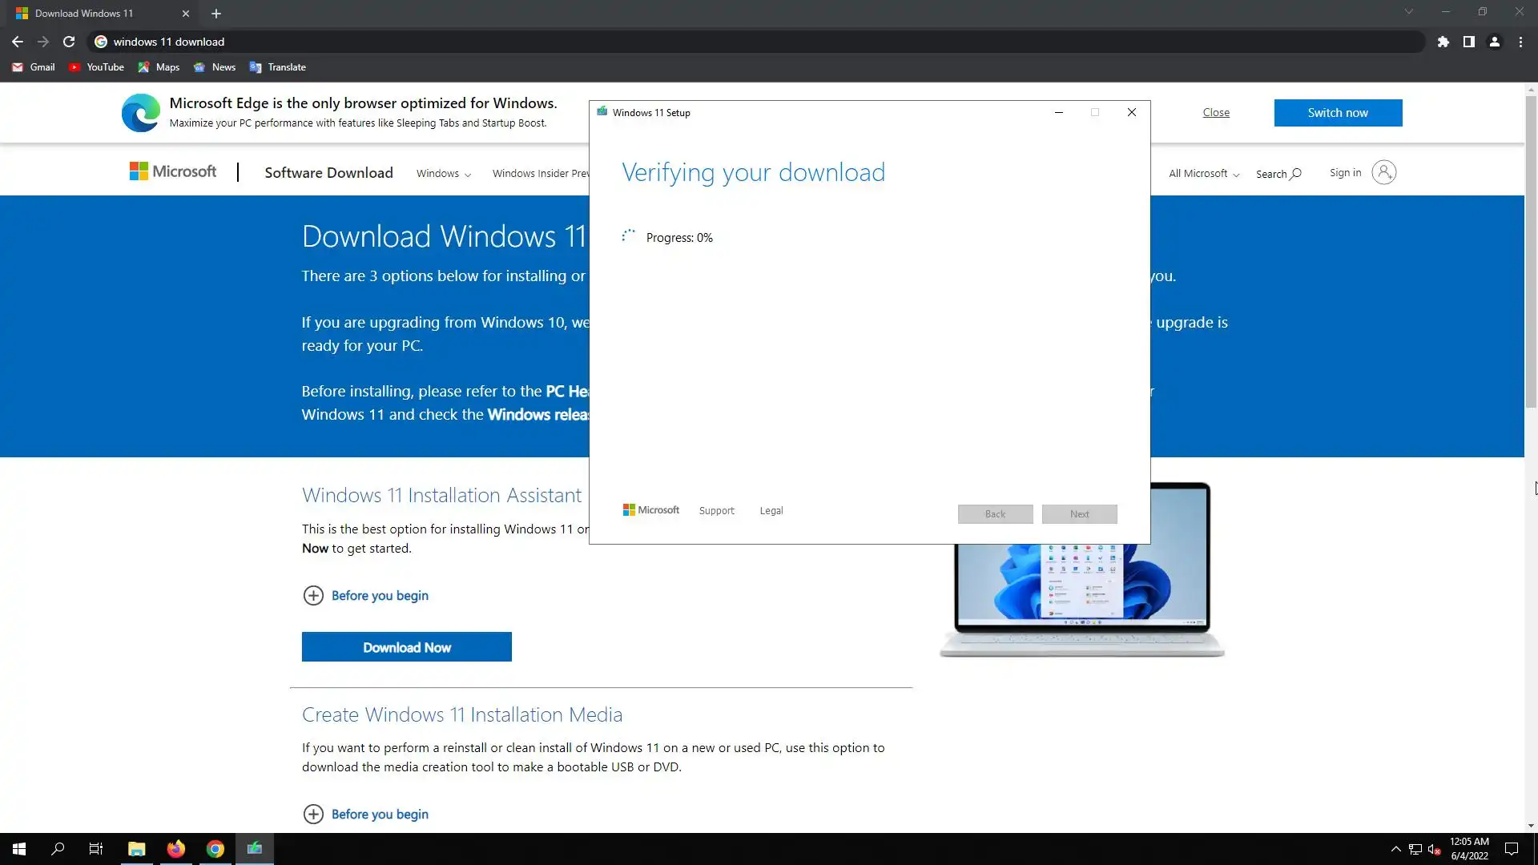Click the Switch now button
The width and height of the screenshot is (1538, 865).
1337,113
